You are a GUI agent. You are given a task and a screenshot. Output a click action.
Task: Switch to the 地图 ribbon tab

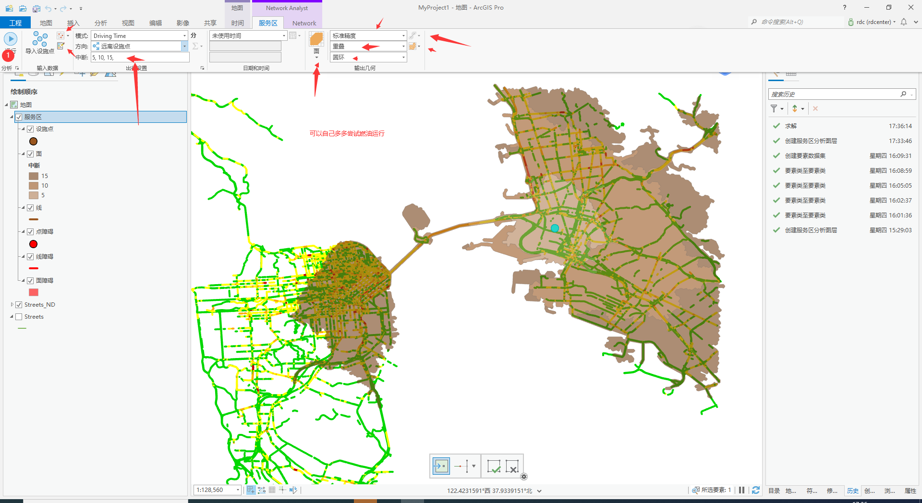(46, 23)
